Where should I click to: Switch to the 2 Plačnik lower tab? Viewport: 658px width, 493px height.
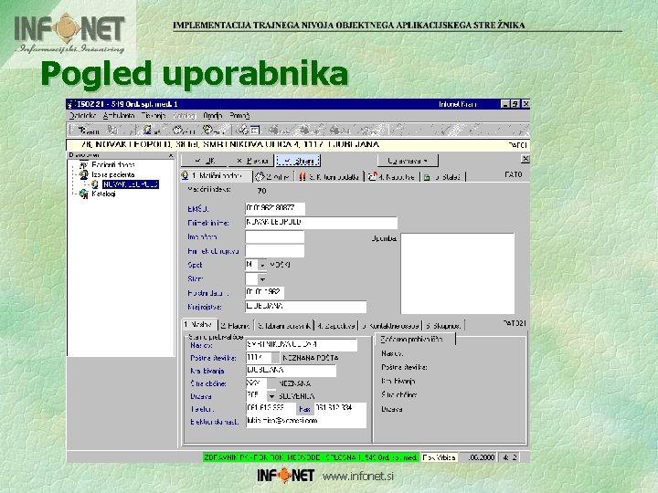click(x=236, y=326)
